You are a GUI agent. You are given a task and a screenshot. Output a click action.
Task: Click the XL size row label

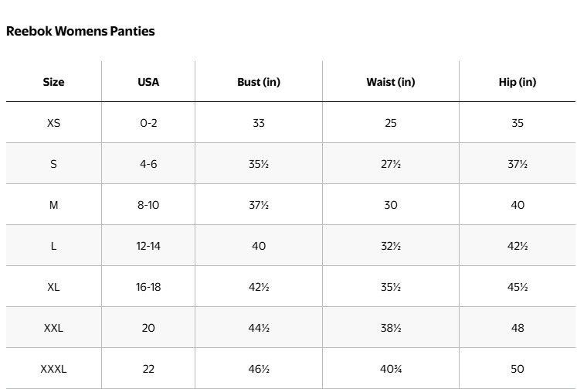tap(53, 287)
